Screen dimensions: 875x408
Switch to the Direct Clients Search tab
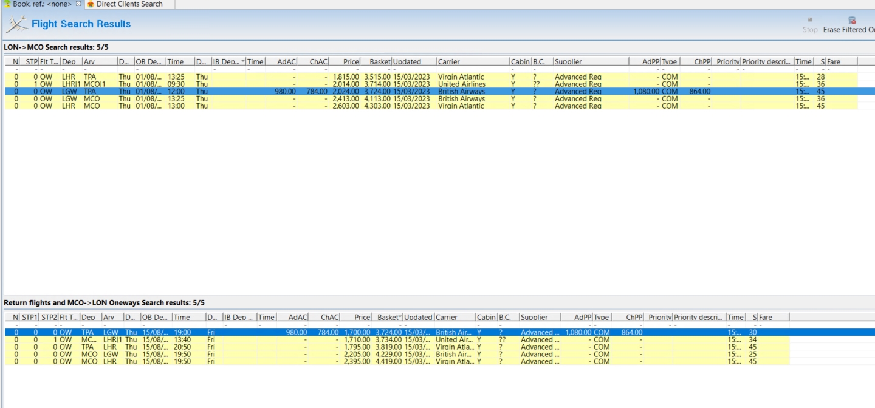pyautogui.click(x=129, y=4)
